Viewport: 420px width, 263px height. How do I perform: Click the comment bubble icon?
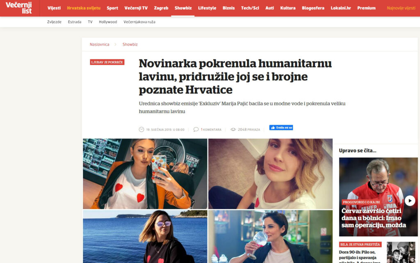coord(196,129)
